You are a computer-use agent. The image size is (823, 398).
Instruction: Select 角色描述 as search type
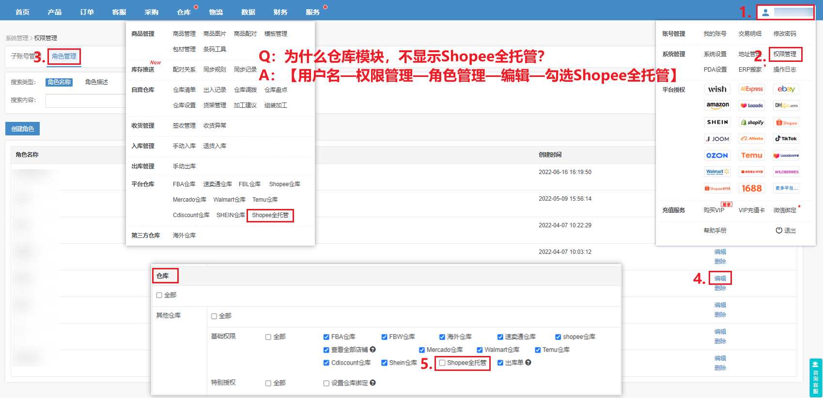coord(96,82)
